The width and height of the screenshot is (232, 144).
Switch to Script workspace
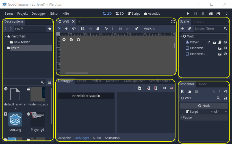[x=134, y=14]
